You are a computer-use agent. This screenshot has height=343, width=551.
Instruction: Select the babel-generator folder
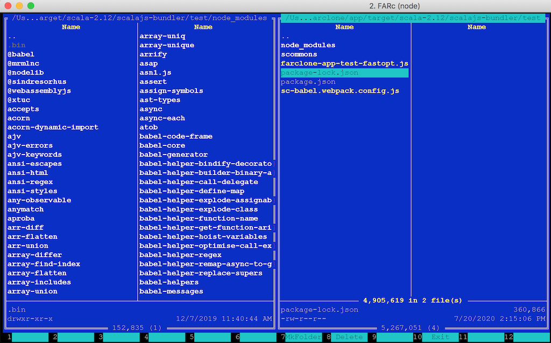[x=174, y=155]
